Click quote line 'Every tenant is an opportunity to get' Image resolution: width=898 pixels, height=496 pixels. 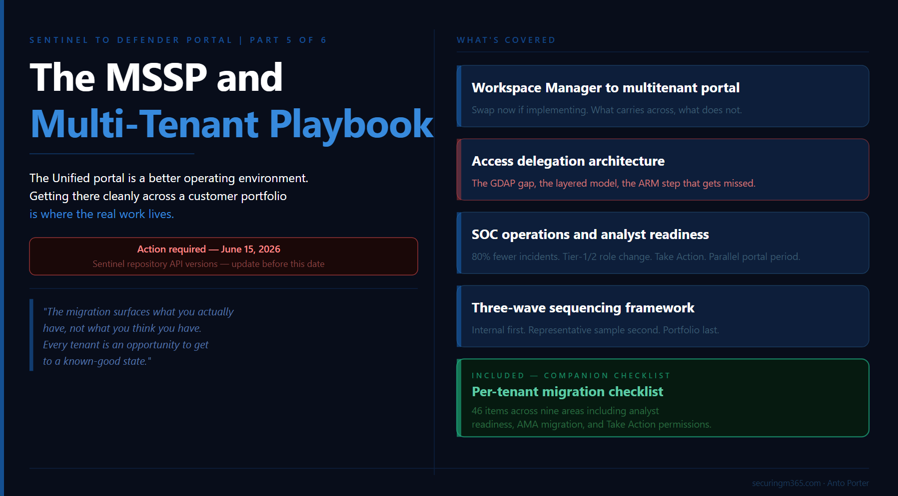coord(125,345)
